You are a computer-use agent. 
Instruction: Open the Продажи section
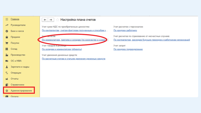coord(15,37)
